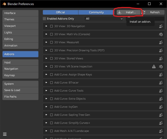
Task: Open the Interface preferences section
Action: click(20, 13)
